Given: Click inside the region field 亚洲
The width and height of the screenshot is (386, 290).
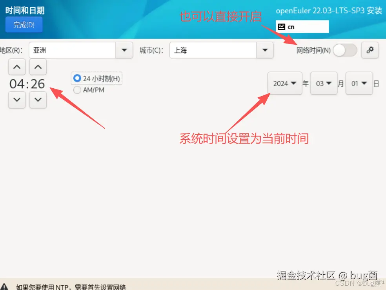Looking at the screenshot, I should click(x=72, y=50).
